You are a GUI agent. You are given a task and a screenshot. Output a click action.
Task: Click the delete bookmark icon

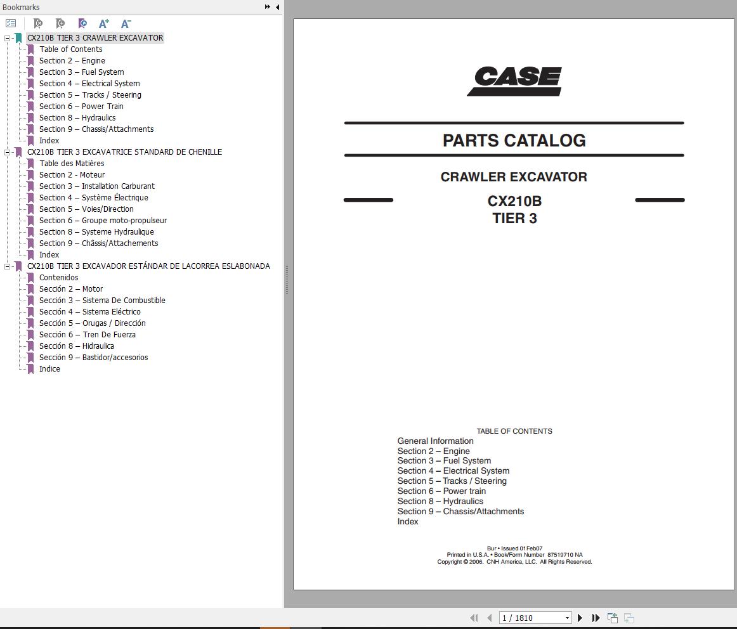click(x=38, y=23)
